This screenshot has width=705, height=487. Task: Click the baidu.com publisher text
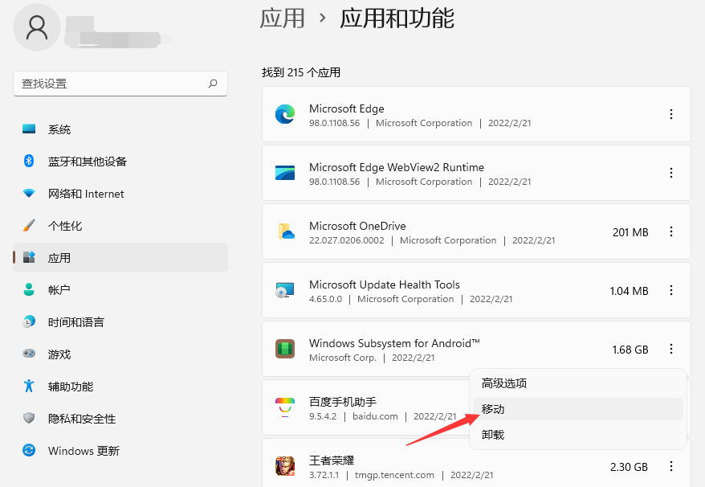[375, 416]
